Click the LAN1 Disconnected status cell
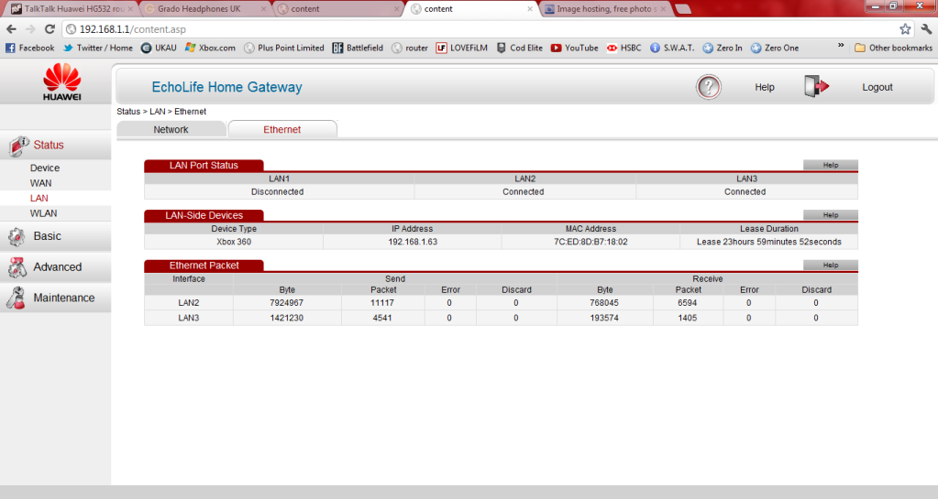The width and height of the screenshot is (938, 499). (278, 192)
